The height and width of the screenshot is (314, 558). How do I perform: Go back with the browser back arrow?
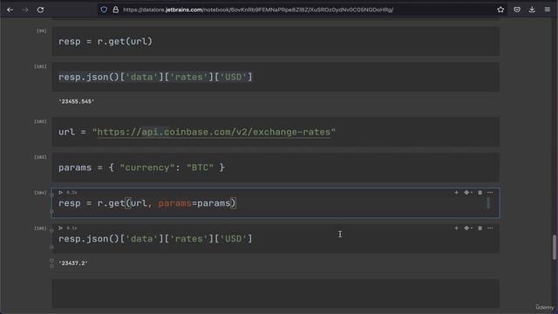pyautogui.click(x=10, y=10)
